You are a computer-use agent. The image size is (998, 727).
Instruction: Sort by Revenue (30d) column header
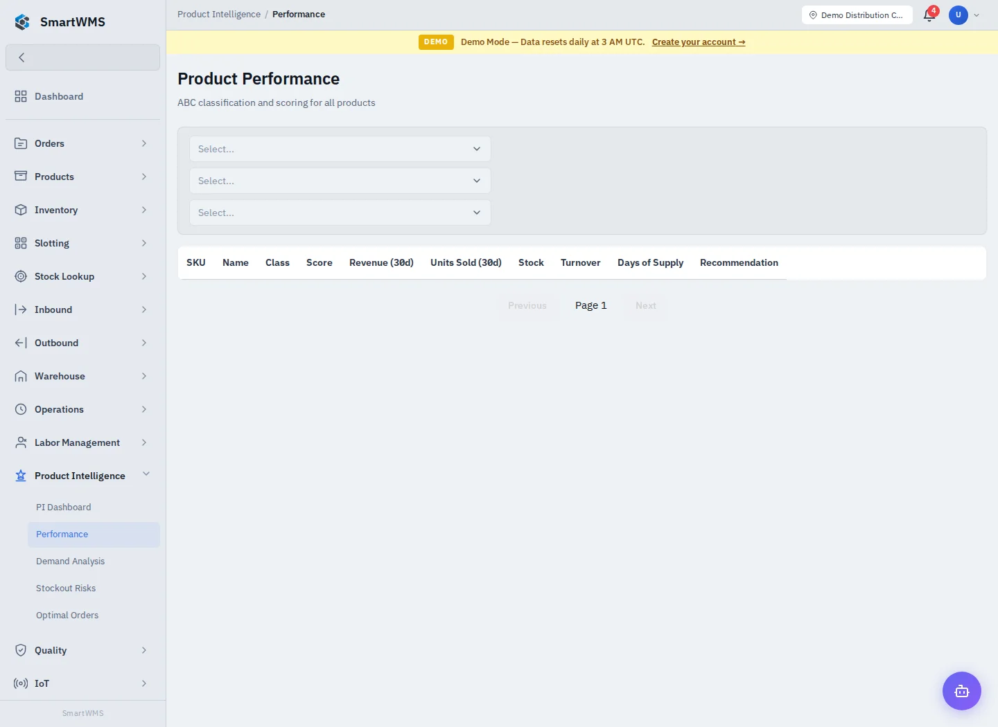(381, 262)
